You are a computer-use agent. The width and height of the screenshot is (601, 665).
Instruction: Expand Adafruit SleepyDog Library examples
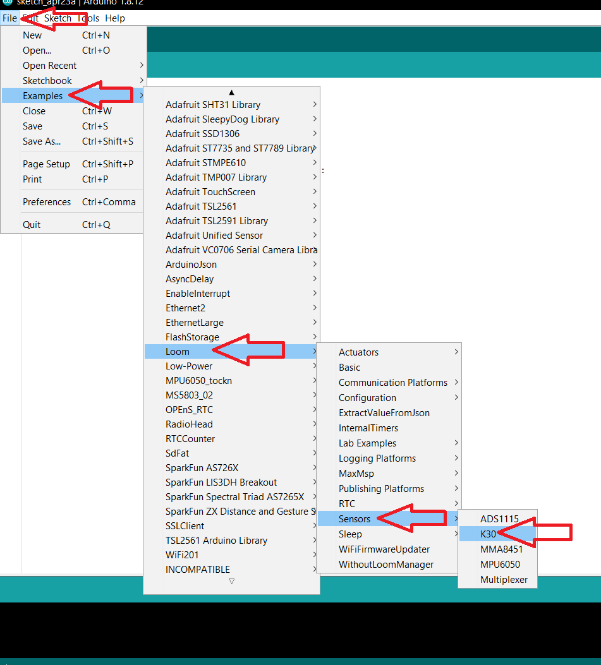[x=231, y=119]
